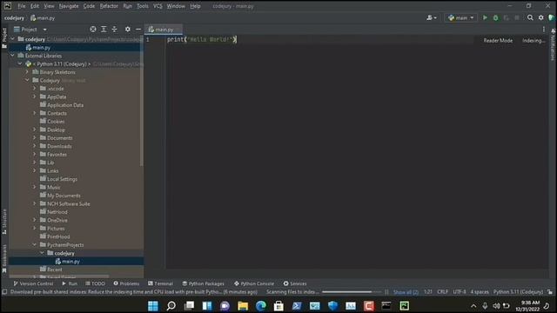Expand all nodes icon in Project panel
Image resolution: width=557 pixels, height=313 pixels.
coord(104,29)
